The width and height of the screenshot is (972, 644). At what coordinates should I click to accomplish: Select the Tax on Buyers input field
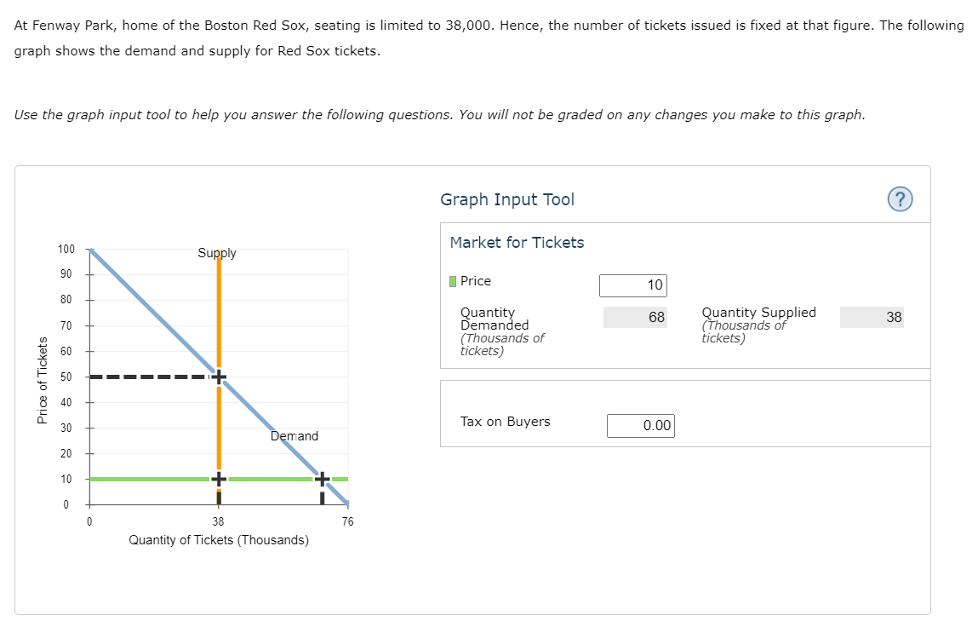pyautogui.click(x=640, y=426)
